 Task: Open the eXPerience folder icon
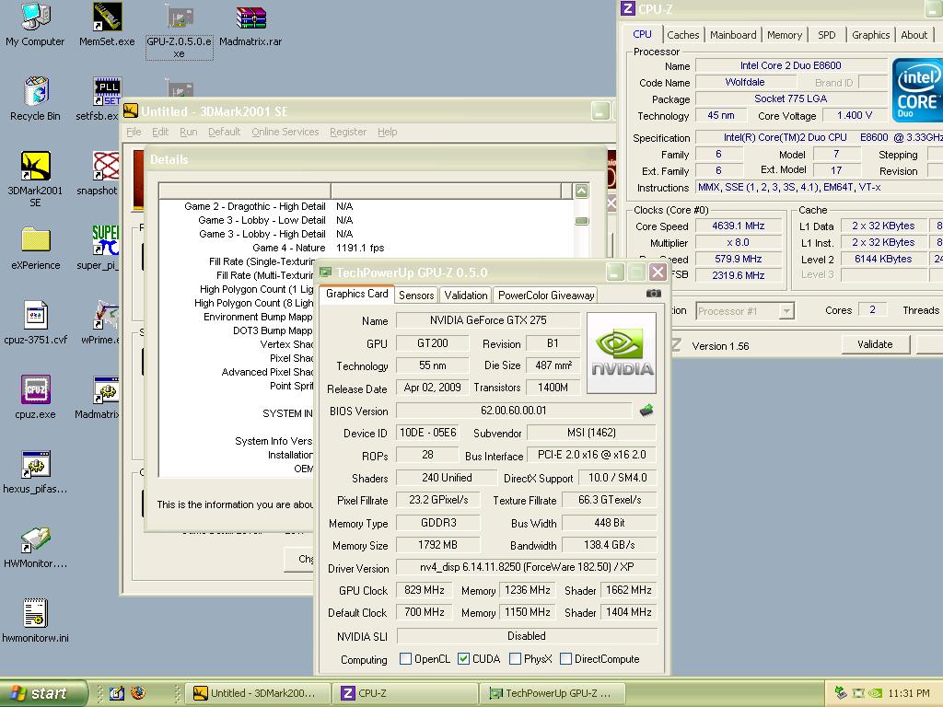[x=35, y=241]
